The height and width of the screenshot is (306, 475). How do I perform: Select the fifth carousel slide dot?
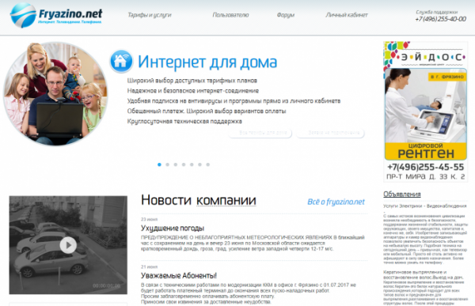point(192,164)
